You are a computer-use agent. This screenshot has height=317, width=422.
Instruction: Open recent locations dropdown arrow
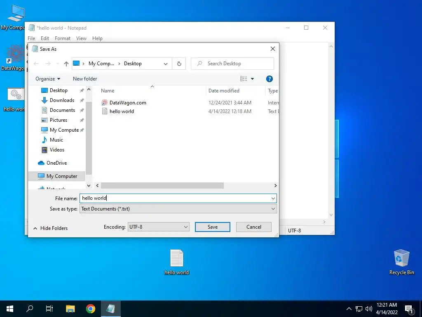pyautogui.click(x=58, y=64)
